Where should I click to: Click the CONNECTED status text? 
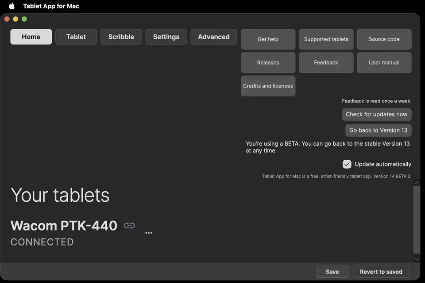(42, 242)
